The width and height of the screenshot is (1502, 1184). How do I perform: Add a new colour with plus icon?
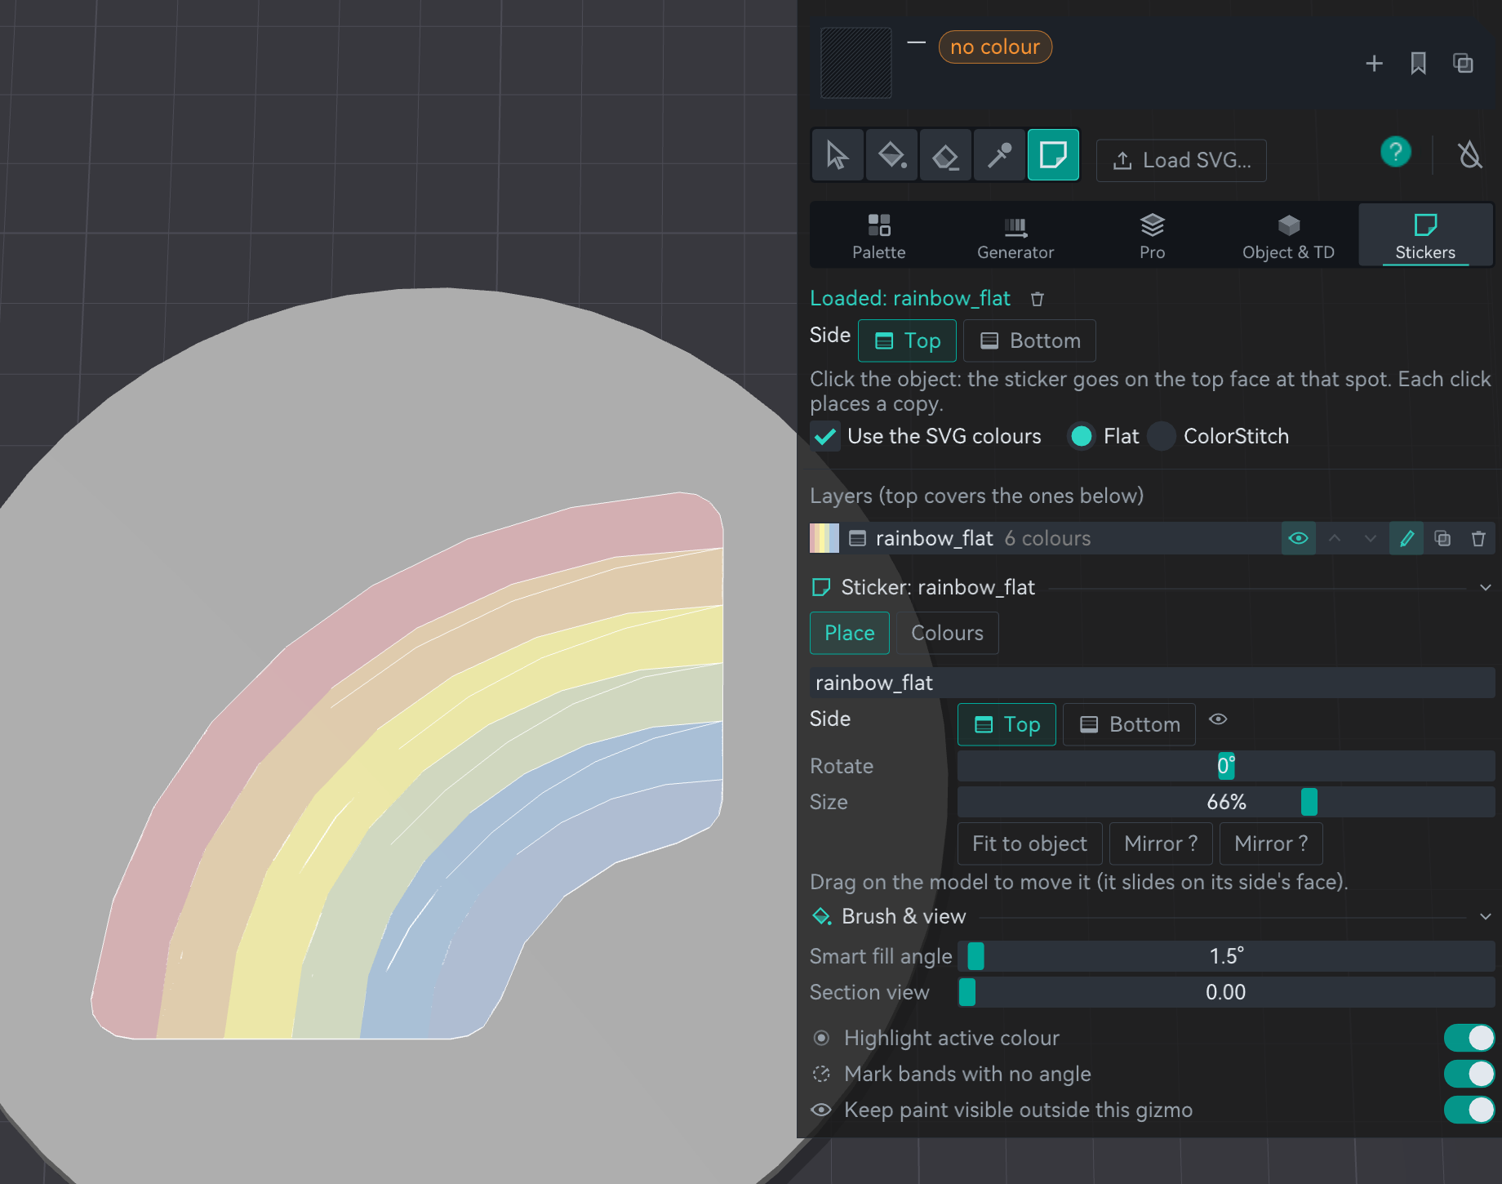click(x=1374, y=64)
